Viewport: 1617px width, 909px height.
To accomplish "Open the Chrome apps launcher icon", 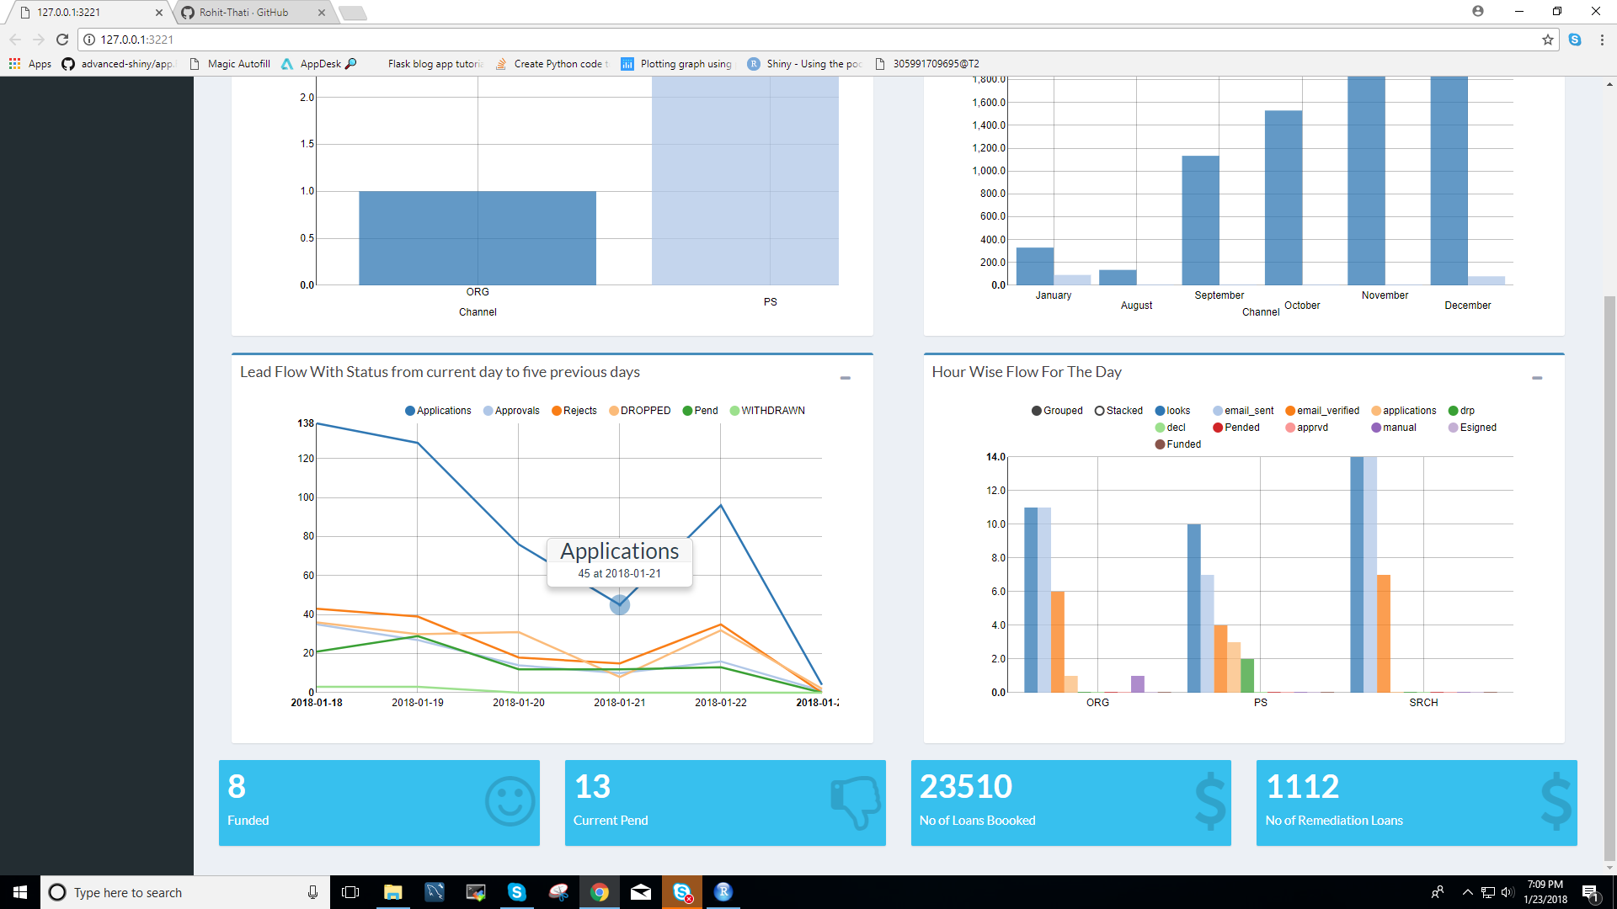I will point(13,63).
